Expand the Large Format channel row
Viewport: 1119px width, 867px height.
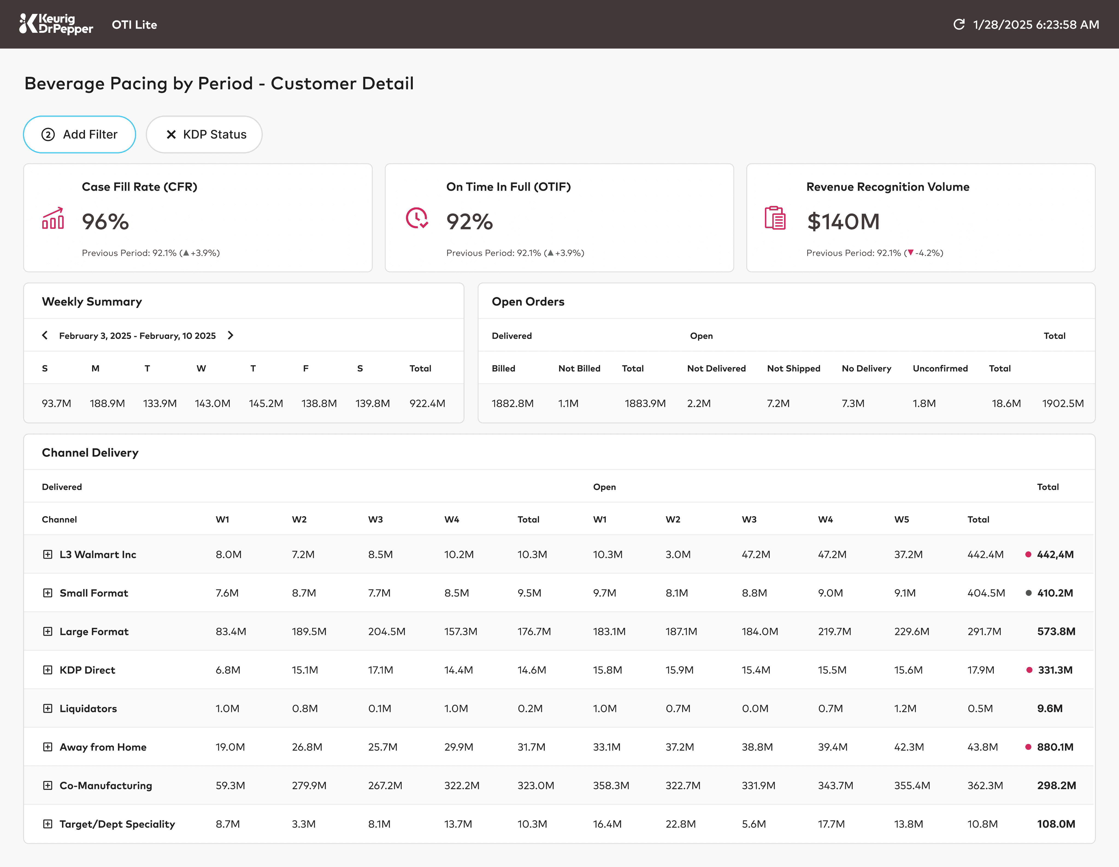click(x=48, y=631)
